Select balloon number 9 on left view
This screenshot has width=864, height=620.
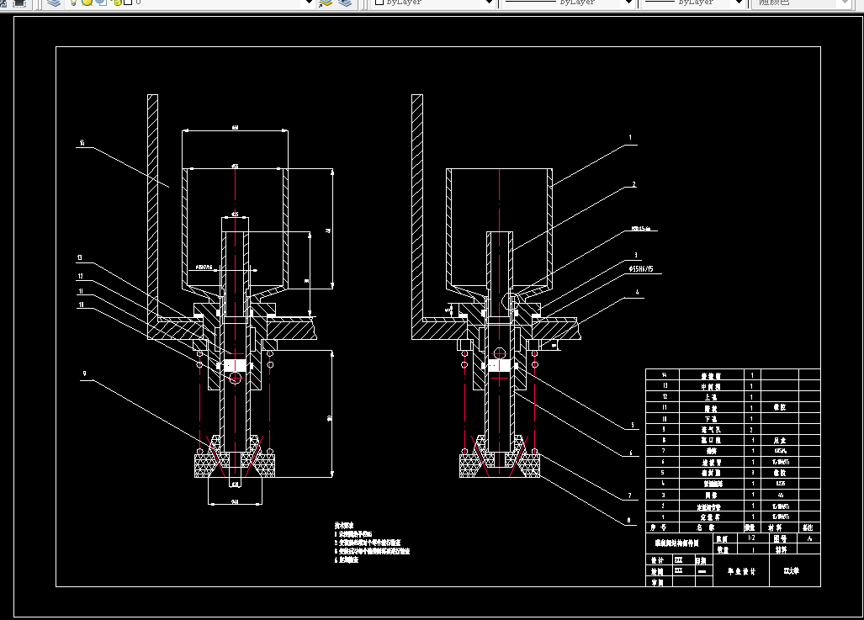pyautogui.click(x=84, y=374)
